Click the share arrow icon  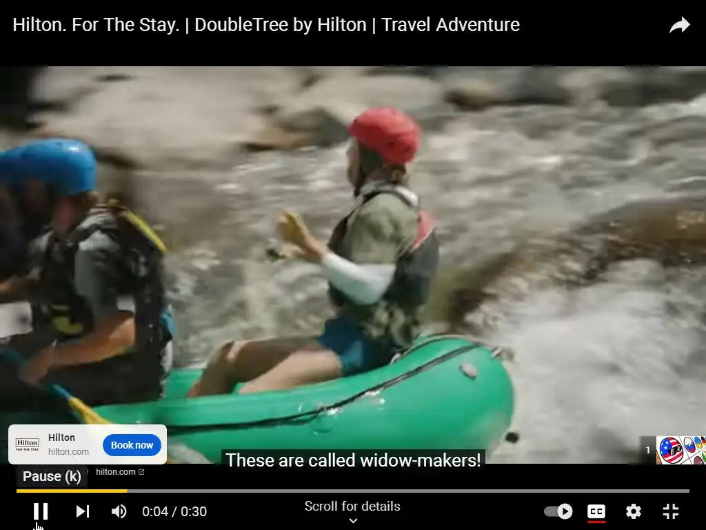(679, 26)
